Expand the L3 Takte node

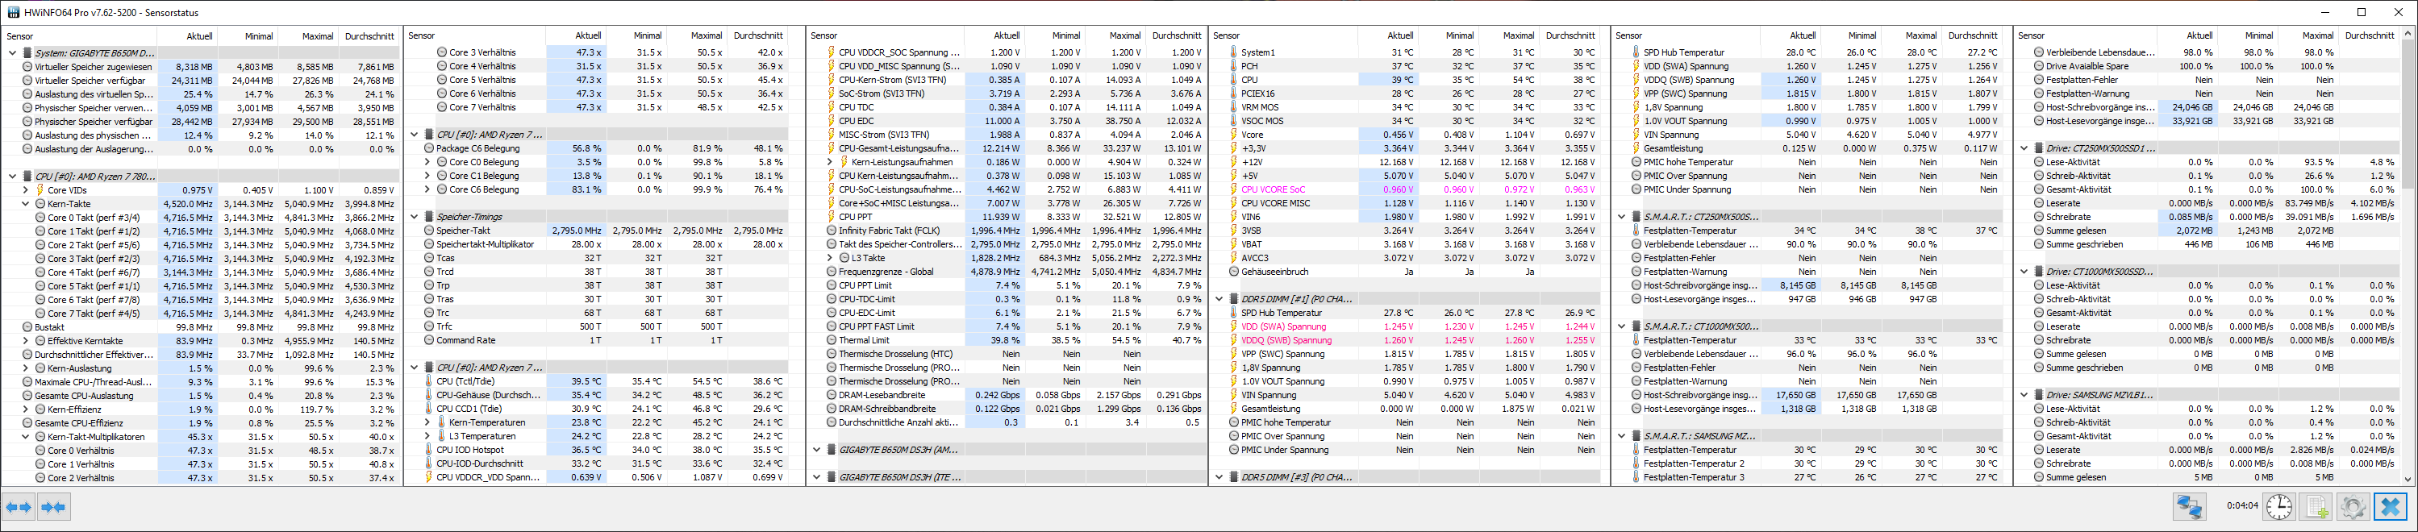click(x=830, y=257)
